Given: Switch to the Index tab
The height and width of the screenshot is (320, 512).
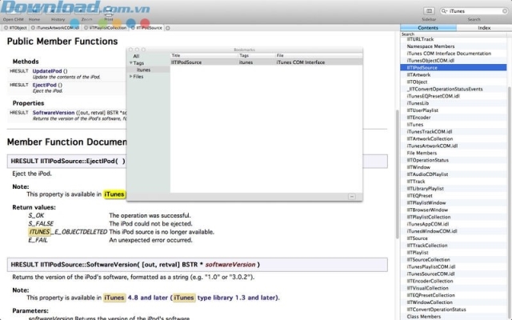Looking at the screenshot, I should click(484, 27).
